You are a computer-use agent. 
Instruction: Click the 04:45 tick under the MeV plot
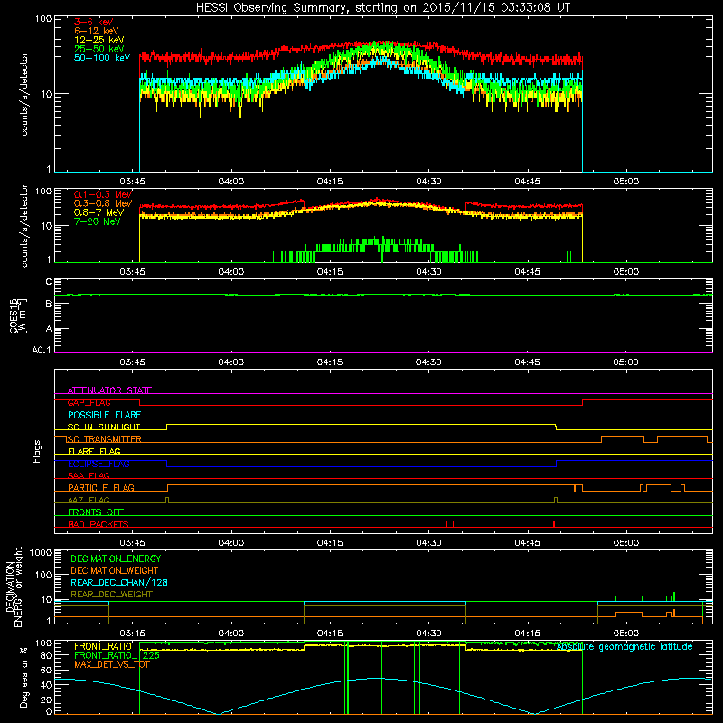click(527, 272)
